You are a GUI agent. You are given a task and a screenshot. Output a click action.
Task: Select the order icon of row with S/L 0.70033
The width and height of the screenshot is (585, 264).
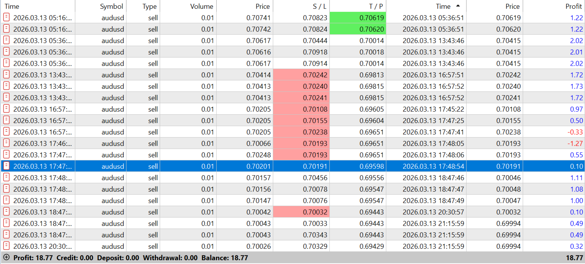[x=6, y=223]
